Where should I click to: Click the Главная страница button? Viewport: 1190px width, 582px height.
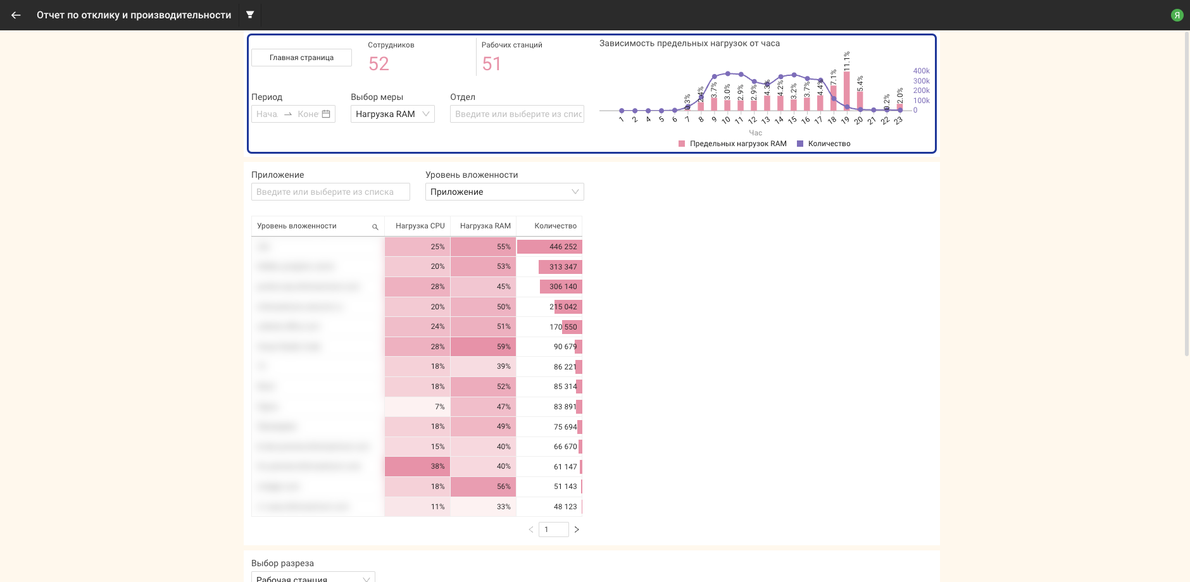click(x=301, y=58)
